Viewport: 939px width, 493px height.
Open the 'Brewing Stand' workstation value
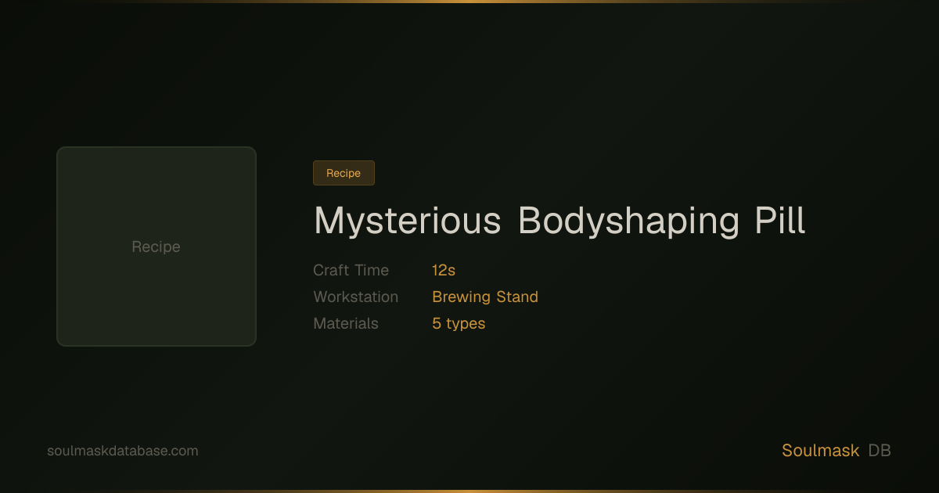[x=485, y=297]
